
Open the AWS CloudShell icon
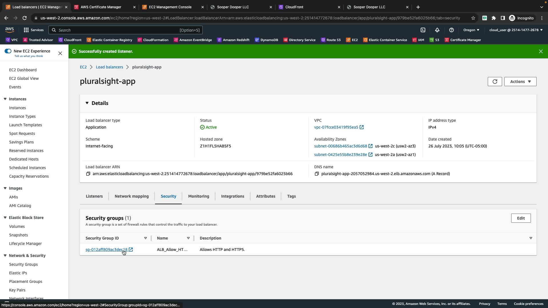[x=423, y=30]
